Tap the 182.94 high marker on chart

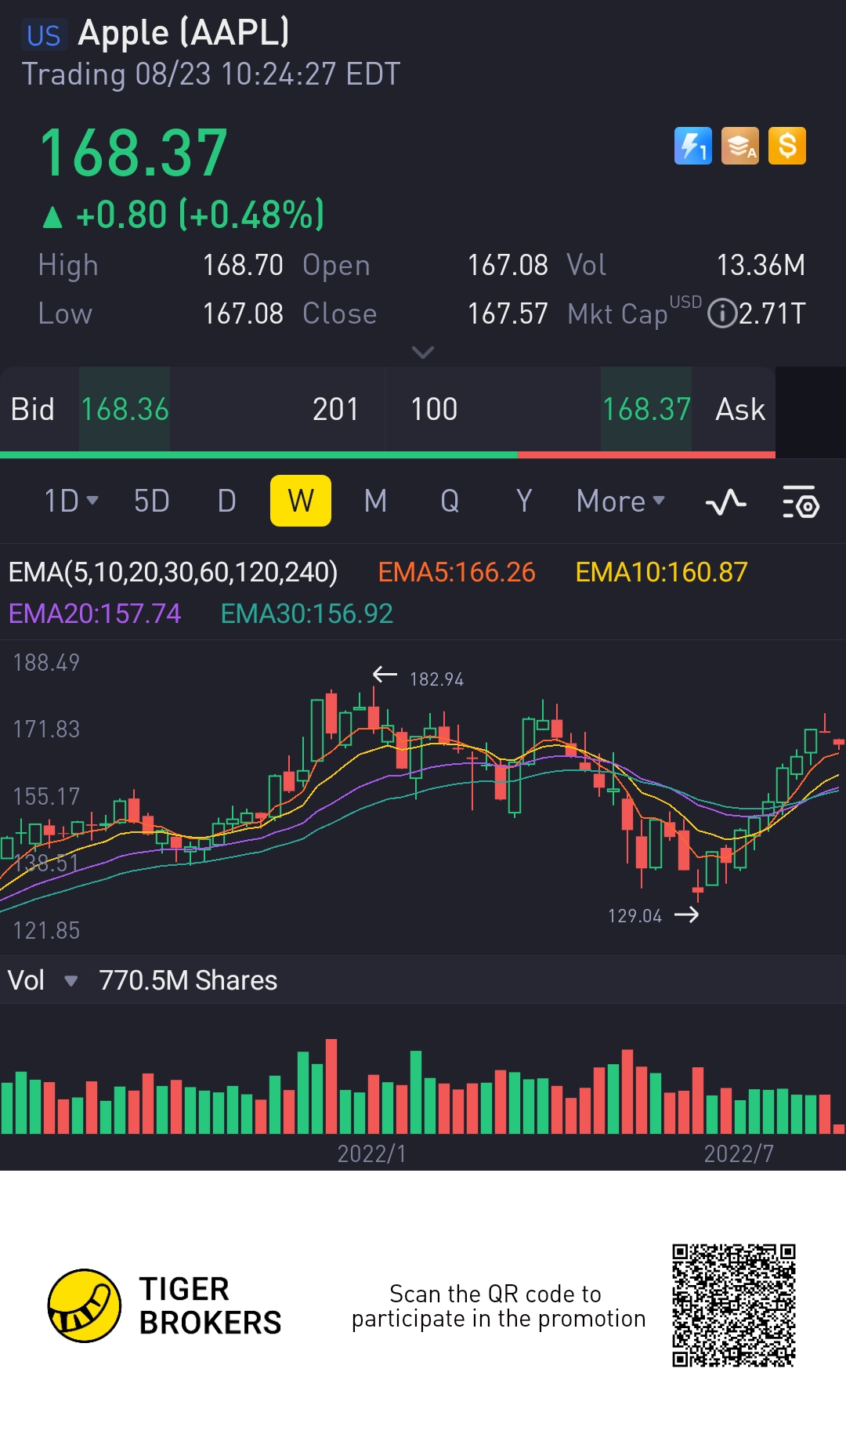coord(419,678)
